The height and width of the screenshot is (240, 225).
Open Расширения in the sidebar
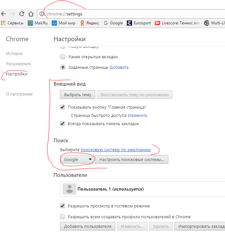coord(18,64)
